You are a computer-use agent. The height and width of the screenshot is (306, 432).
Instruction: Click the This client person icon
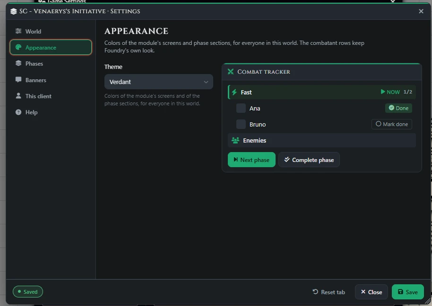[x=18, y=96]
